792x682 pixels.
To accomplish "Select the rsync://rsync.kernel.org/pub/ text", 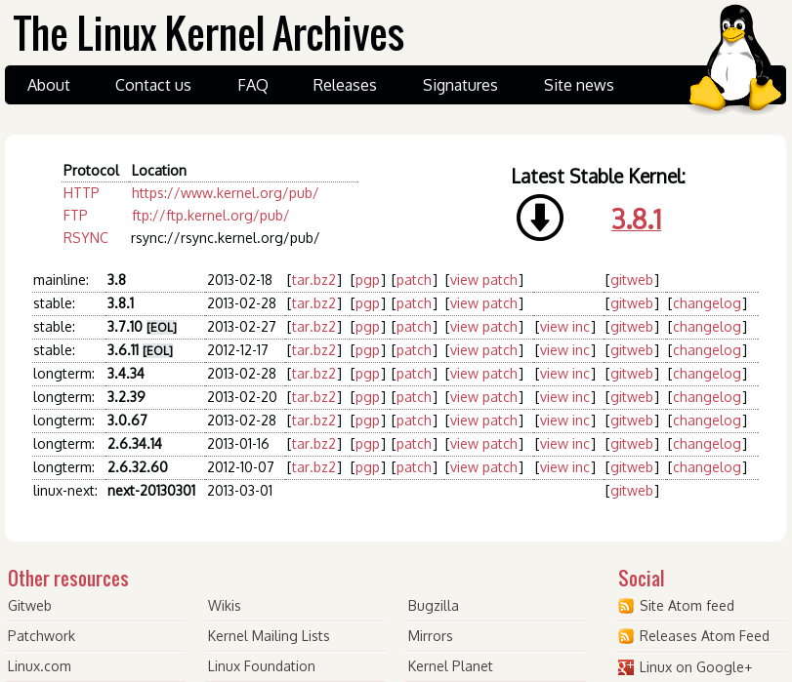I will pyautogui.click(x=225, y=238).
